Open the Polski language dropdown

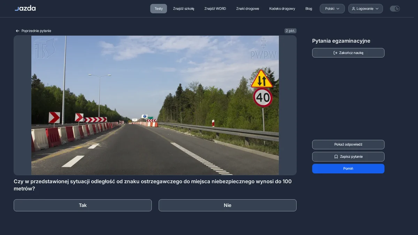tap(332, 9)
